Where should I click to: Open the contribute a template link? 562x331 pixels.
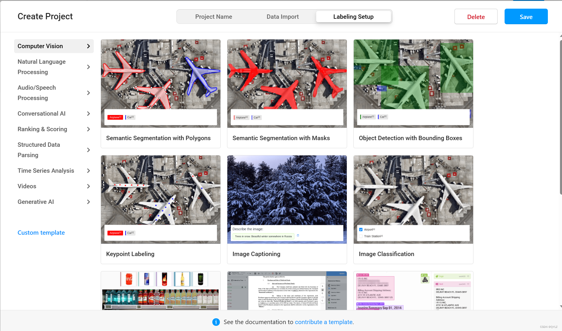(324, 322)
